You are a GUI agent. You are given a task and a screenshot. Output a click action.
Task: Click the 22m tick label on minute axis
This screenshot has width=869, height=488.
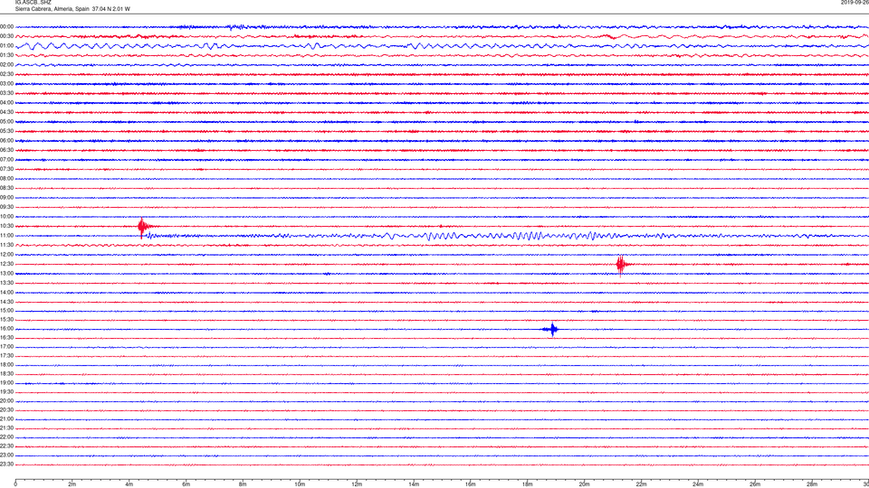(641, 484)
